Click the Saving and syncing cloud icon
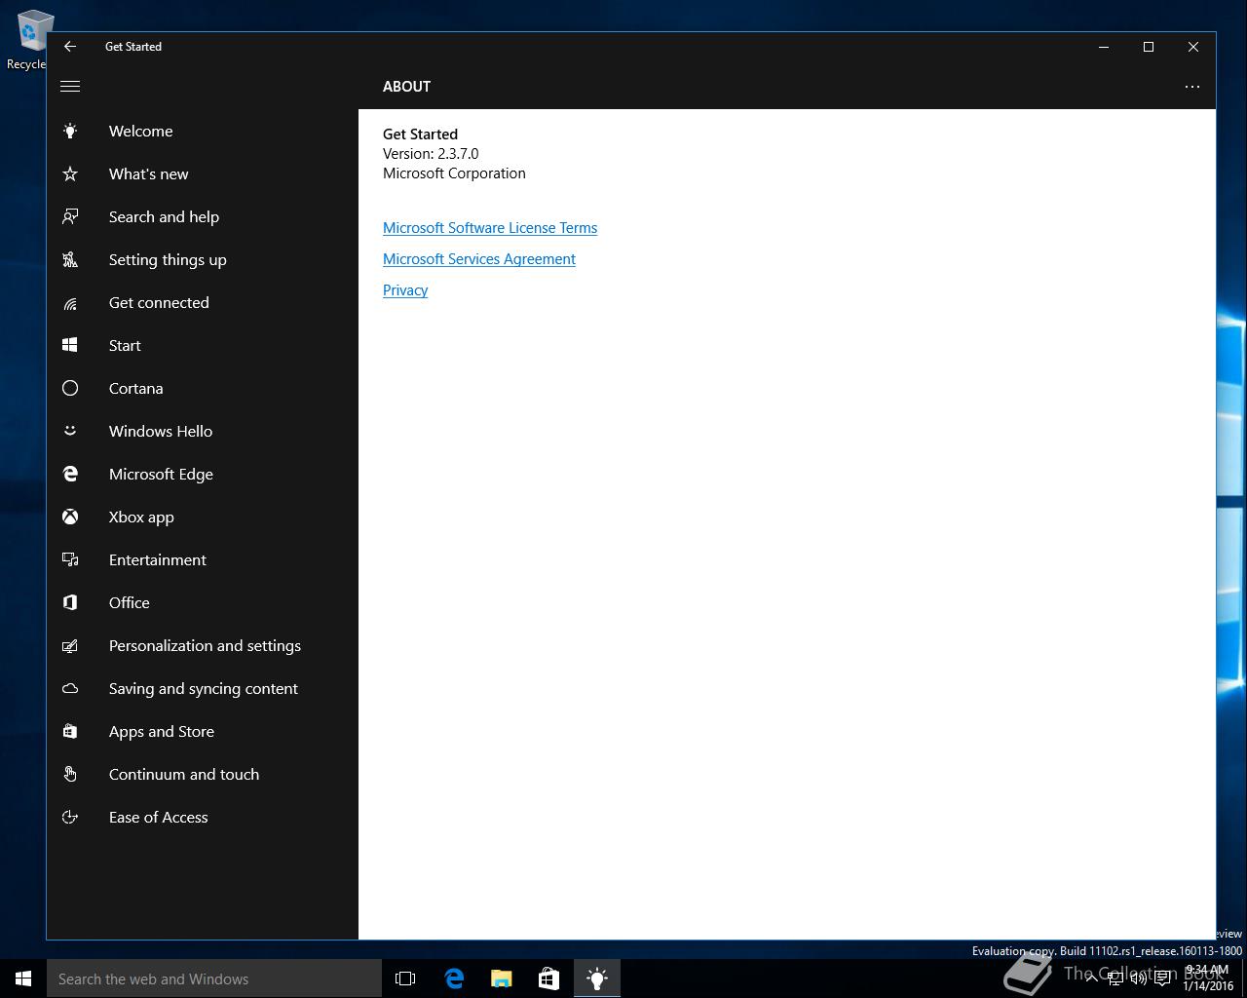Viewport: 1247px width, 998px height. (x=70, y=688)
